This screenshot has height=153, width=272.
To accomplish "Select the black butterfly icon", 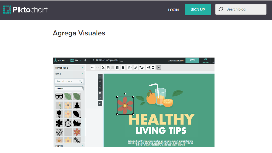I will (77, 123).
